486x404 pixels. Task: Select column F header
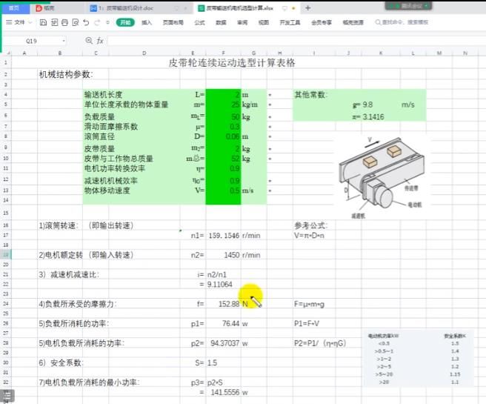(223, 53)
